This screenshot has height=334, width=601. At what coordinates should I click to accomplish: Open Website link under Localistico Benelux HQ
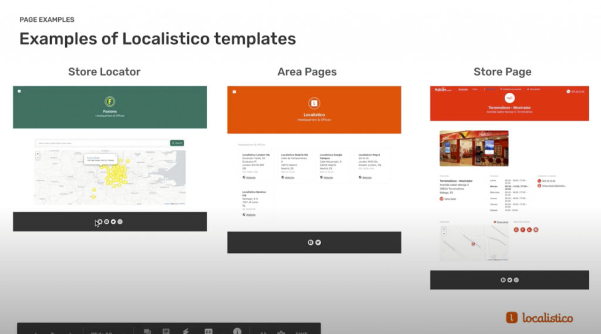pos(249,215)
